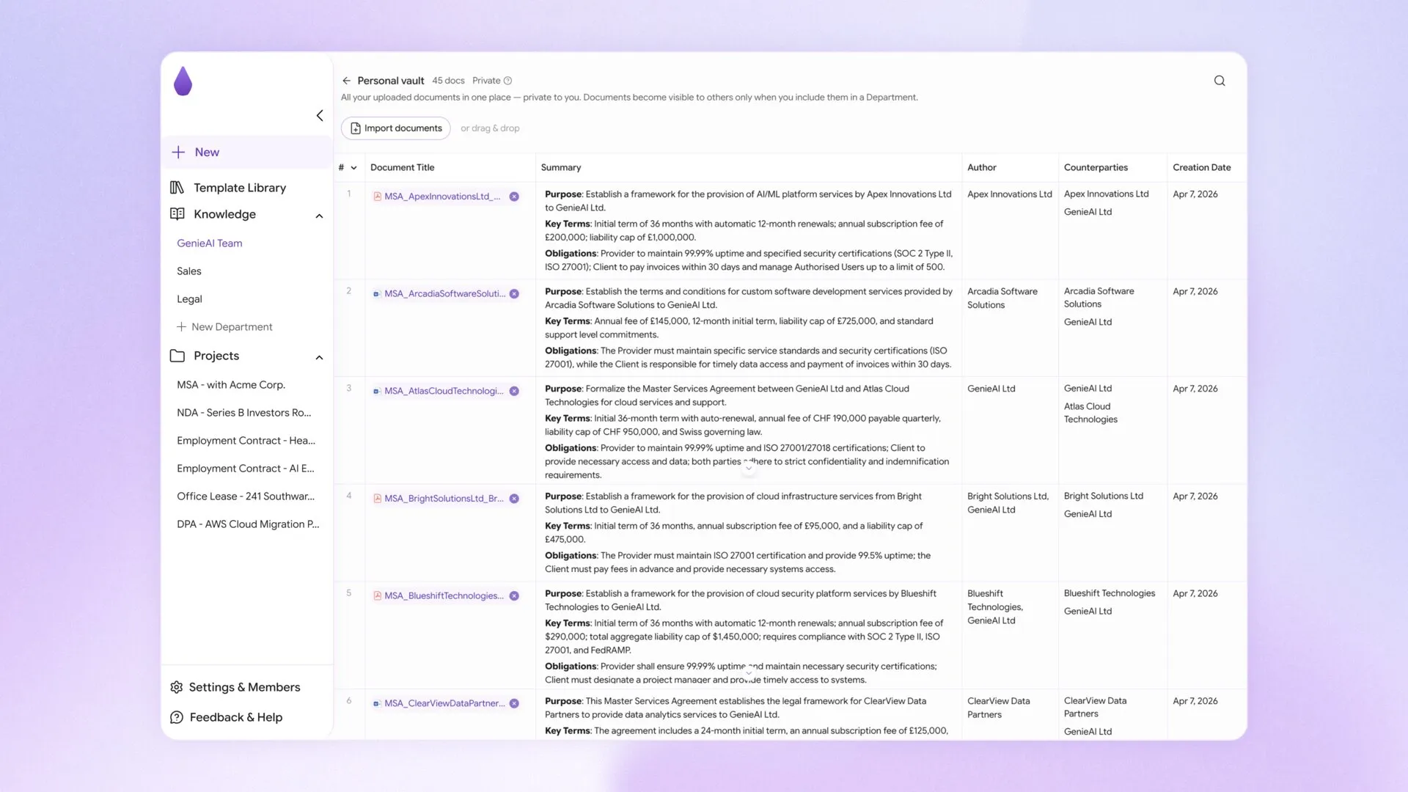
Task: Click purple badge next to MSA_BrightSolutionsLtd
Action: 514,499
